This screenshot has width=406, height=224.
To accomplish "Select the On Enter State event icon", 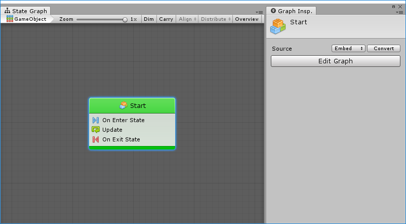I will click(96, 120).
